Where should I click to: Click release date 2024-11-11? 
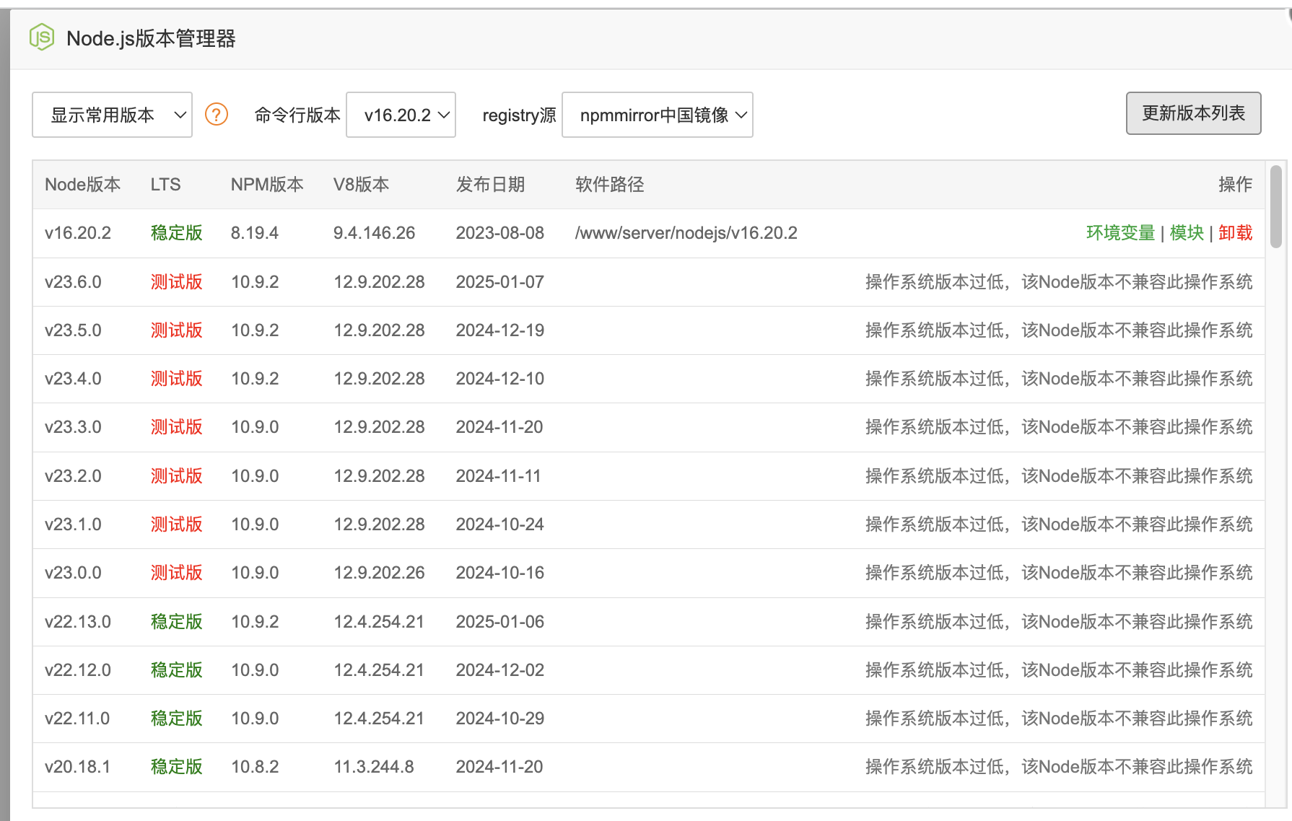(498, 476)
